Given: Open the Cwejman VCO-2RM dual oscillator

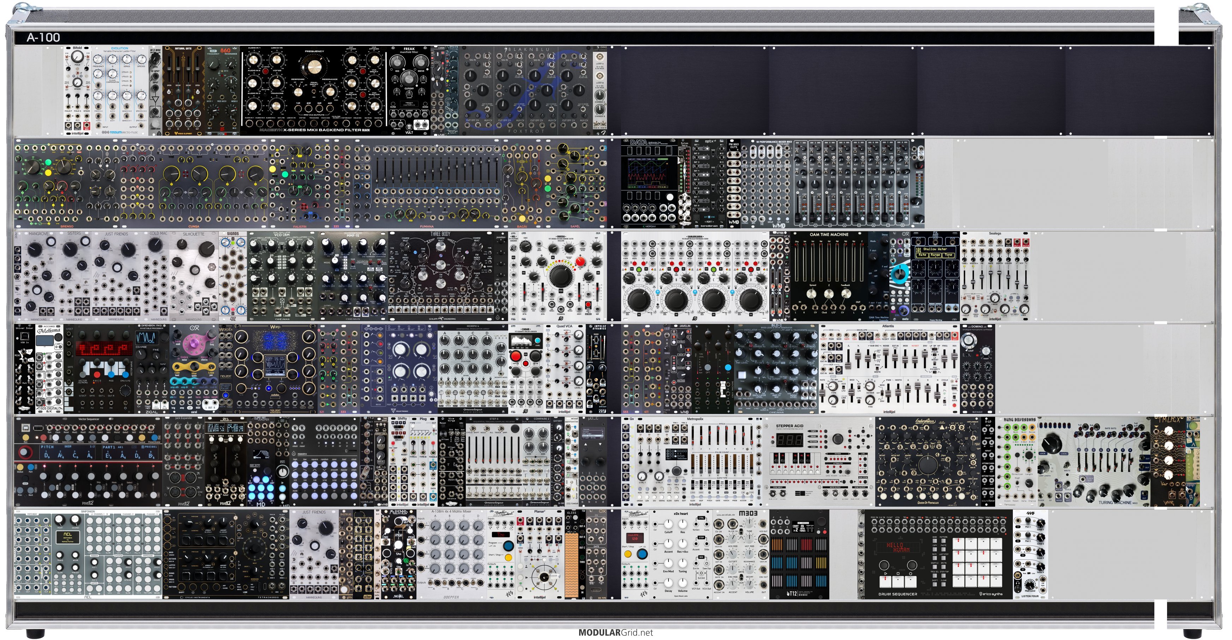Looking at the screenshot, I should coord(282,277).
